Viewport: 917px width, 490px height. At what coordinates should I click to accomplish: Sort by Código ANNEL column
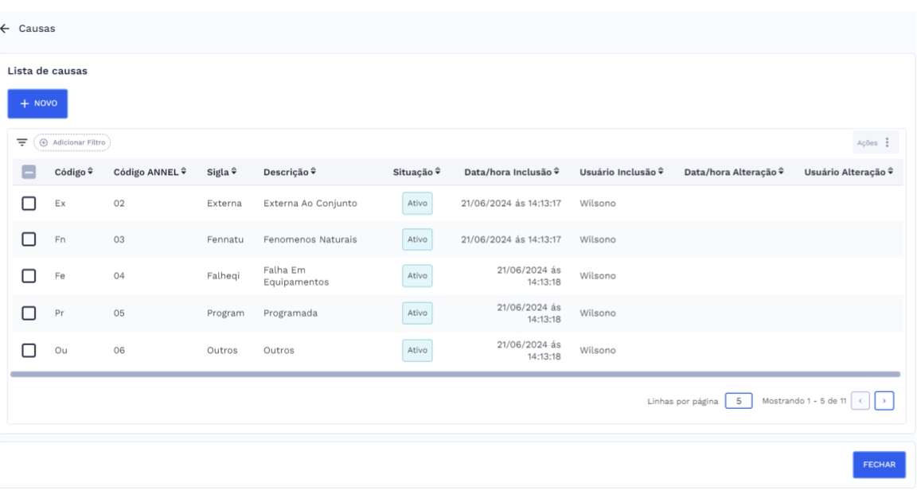click(184, 172)
